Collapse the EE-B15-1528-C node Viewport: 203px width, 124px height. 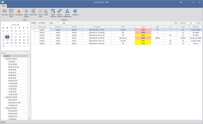coord(4,108)
